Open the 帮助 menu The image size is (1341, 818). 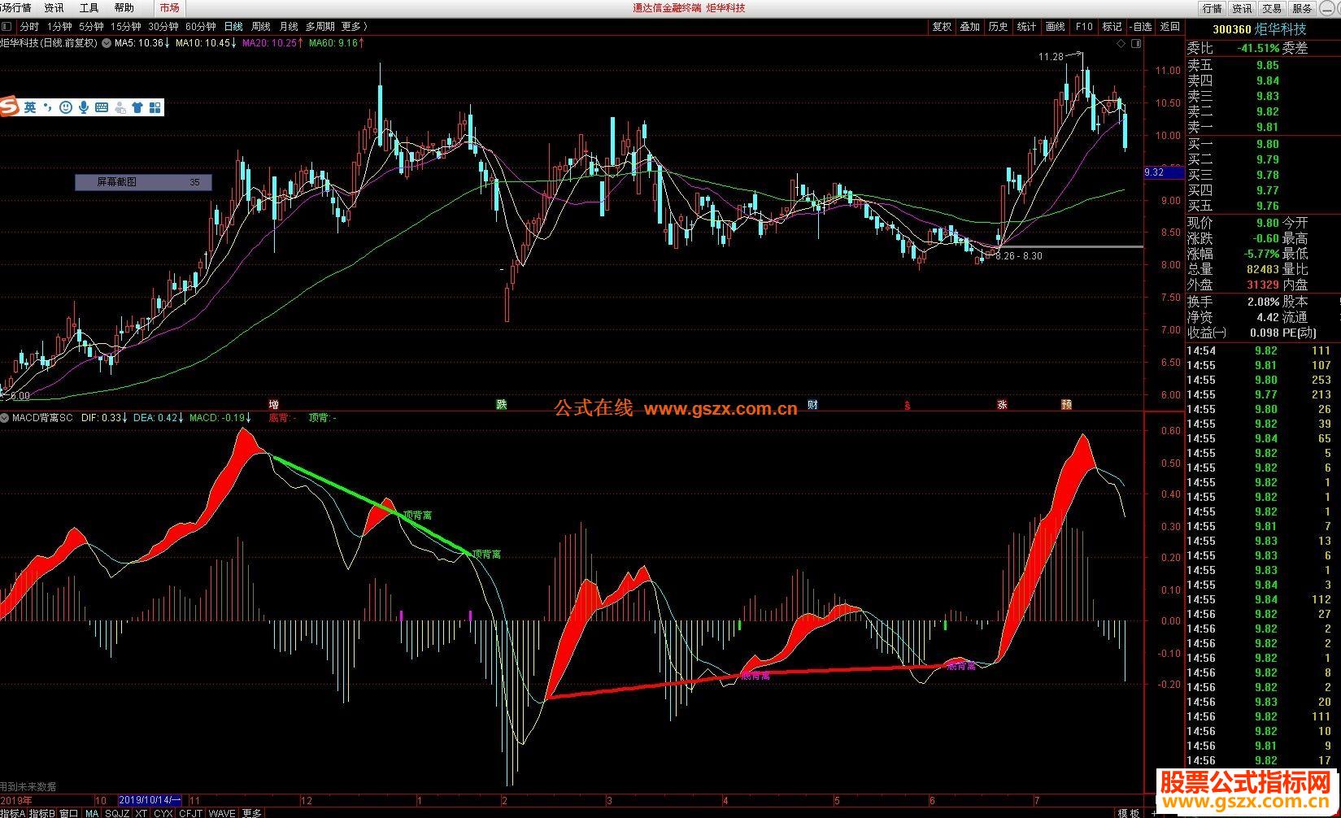tap(124, 7)
